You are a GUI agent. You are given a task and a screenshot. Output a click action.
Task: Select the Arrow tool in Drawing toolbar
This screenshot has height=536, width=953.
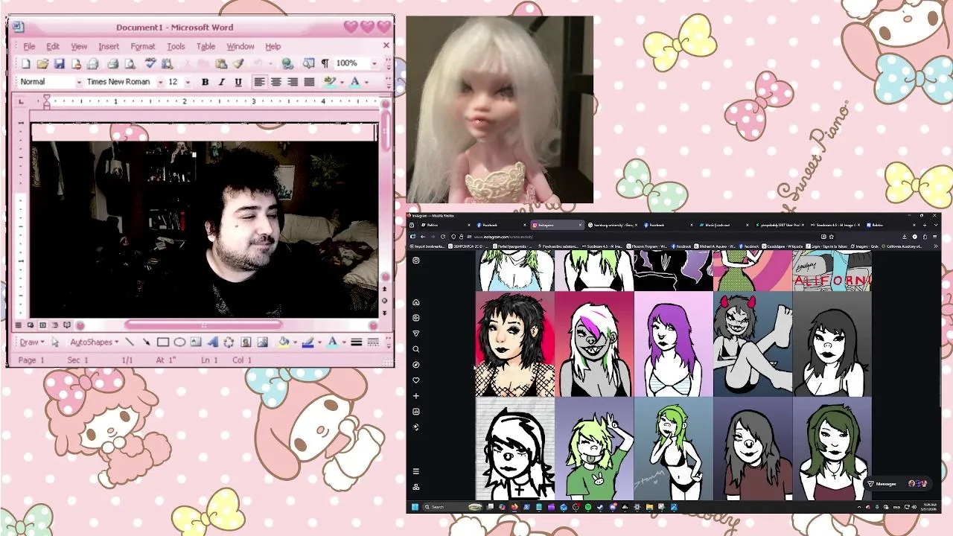(146, 342)
